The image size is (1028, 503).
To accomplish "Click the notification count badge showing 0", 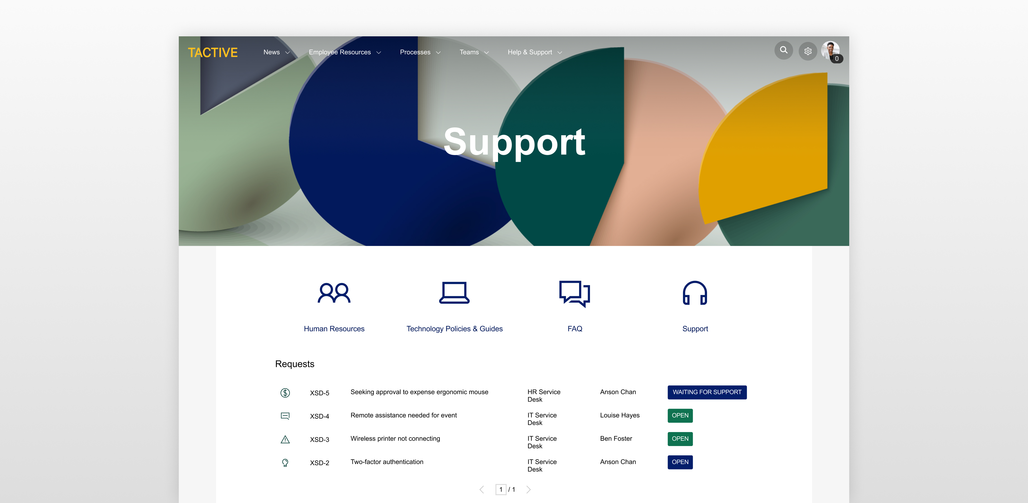I will point(837,59).
